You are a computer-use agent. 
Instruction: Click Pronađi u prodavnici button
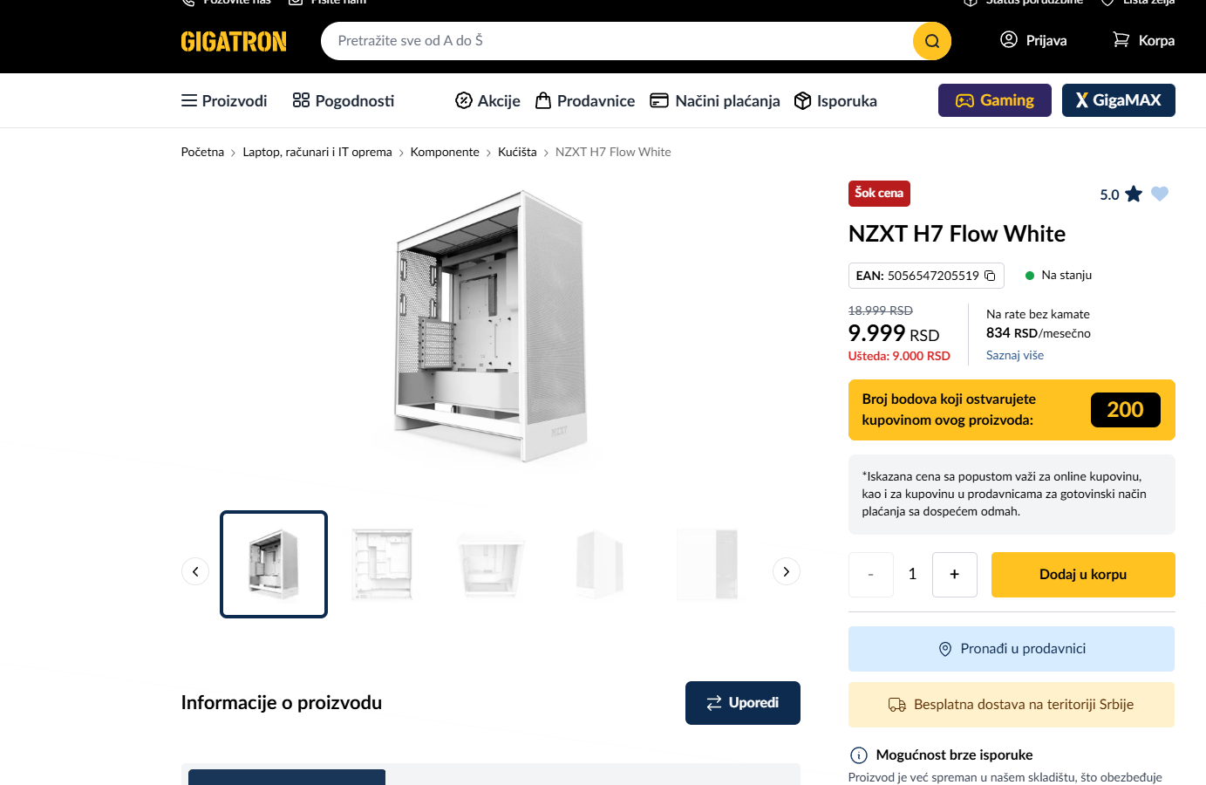point(1012,649)
